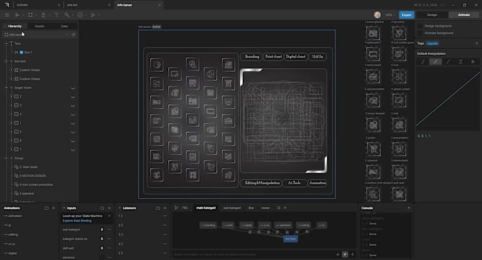
Task: Select linear interpolation icon
Action: coord(435,62)
